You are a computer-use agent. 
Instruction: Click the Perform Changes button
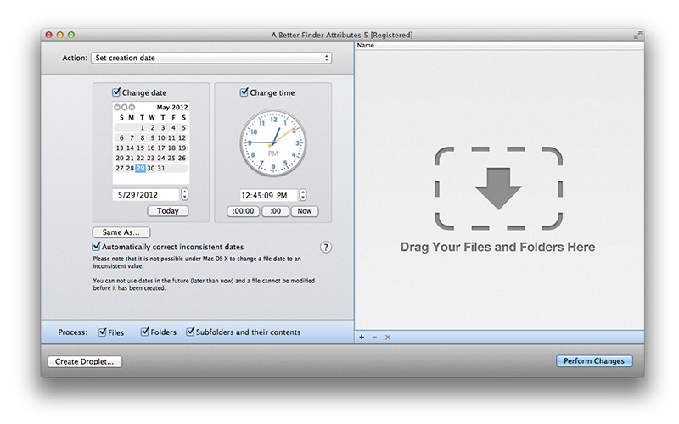click(x=594, y=361)
